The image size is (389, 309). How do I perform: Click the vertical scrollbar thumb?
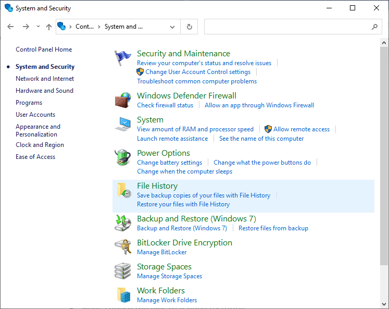click(x=384, y=156)
